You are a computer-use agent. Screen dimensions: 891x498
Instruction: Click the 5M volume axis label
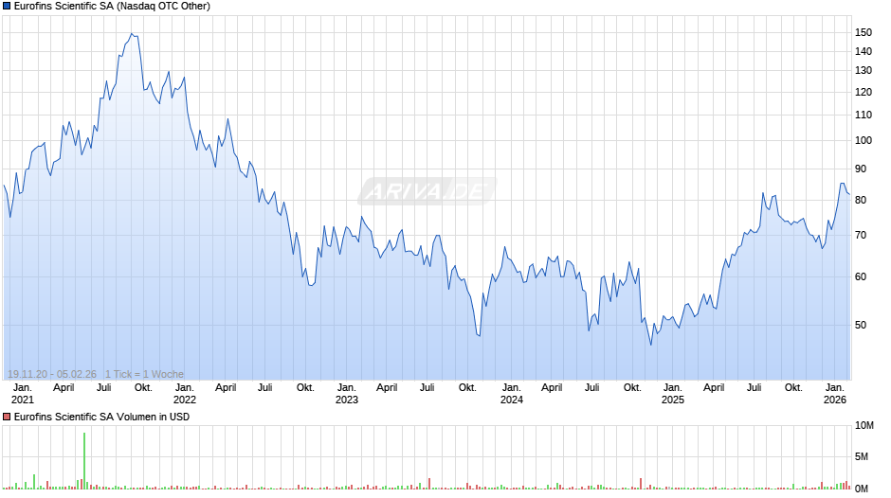point(862,456)
